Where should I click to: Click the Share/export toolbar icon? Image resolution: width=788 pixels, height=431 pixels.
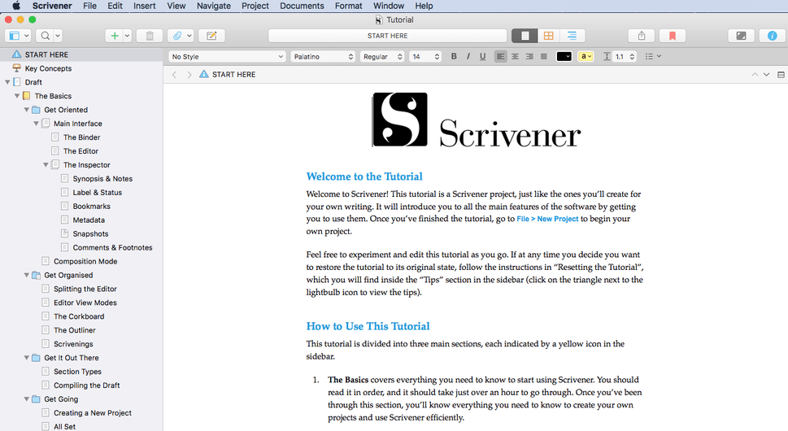click(x=642, y=36)
